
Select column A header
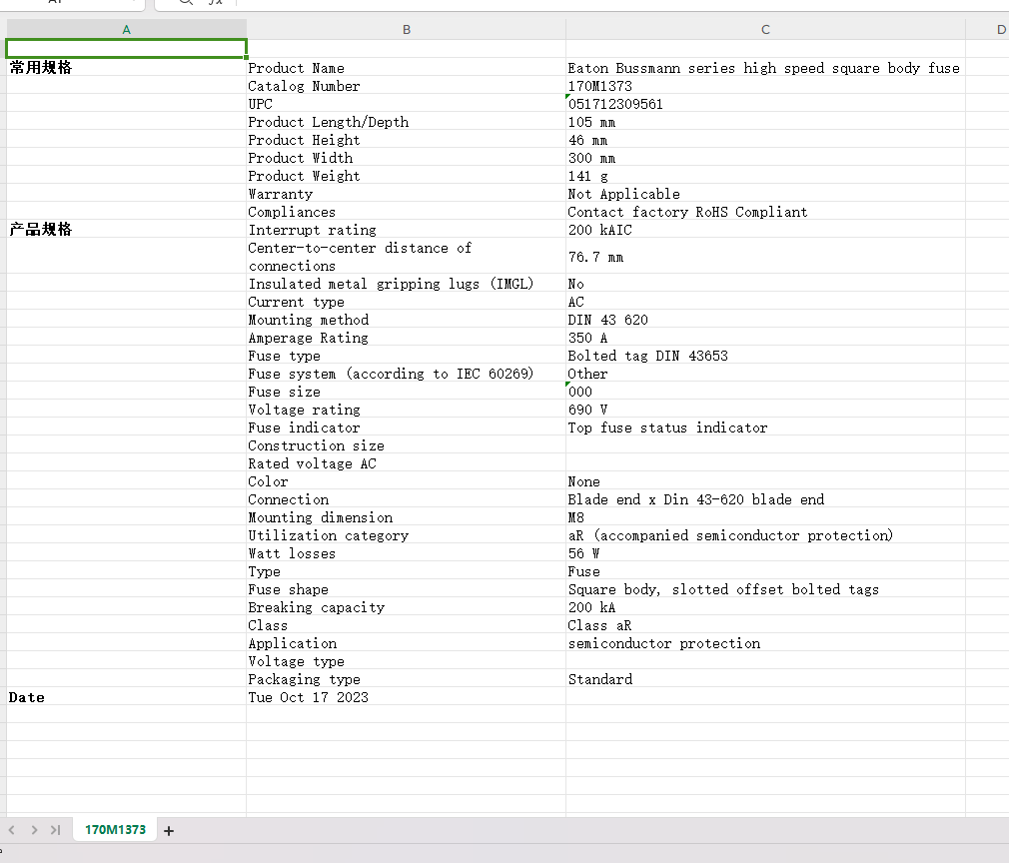click(126, 30)
